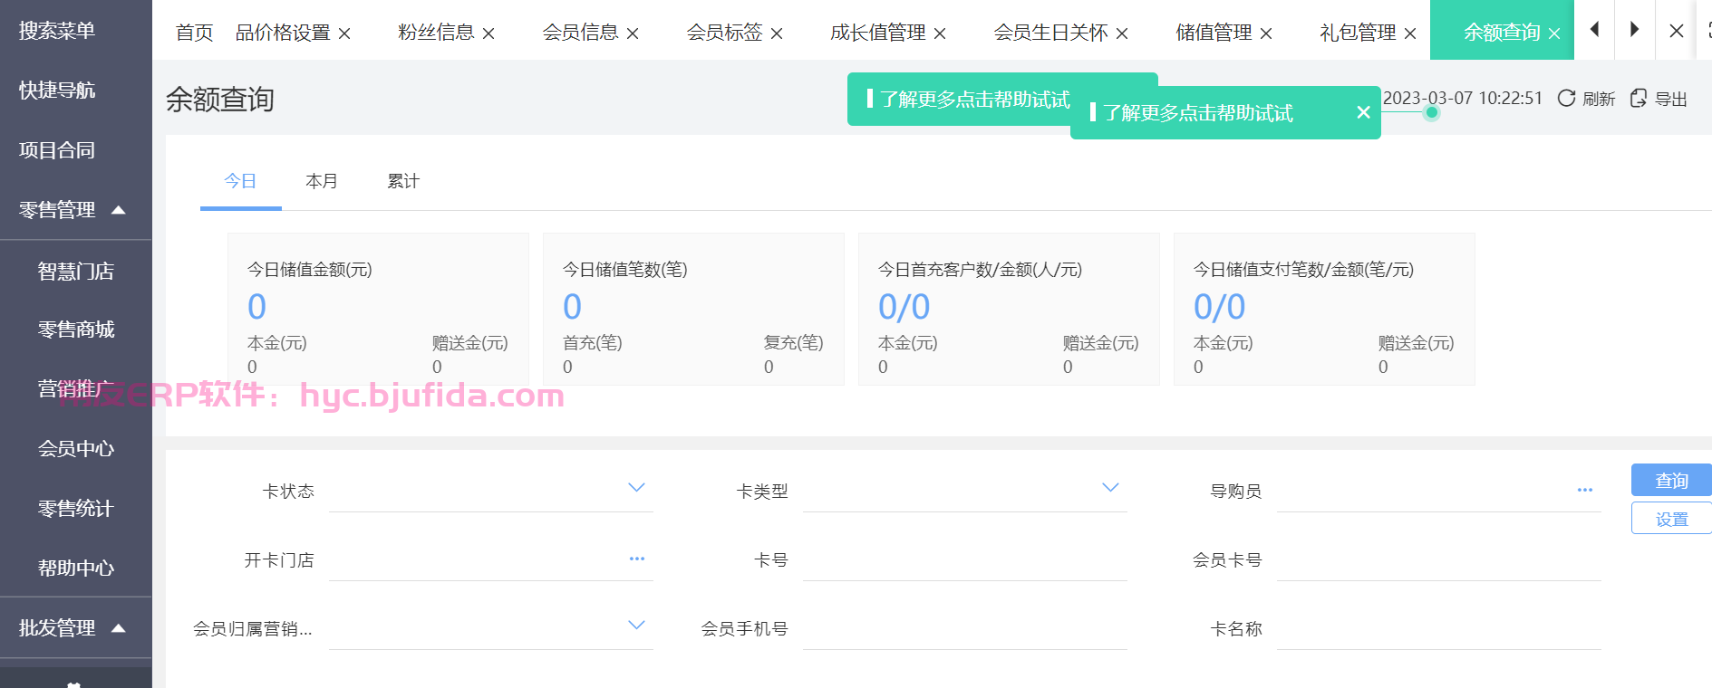The width and height of the screenshot is (1712, 688).
Task: Open 零售统计 in the sidebar
Action: click(x=76, y=509)
